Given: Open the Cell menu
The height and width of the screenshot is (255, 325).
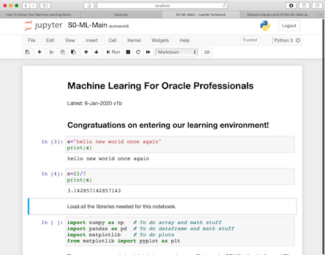Looking at the screenshot, I should click(x=112, y=40).
